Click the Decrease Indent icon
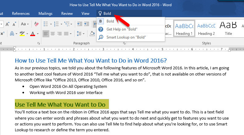 tap(80, 24)
